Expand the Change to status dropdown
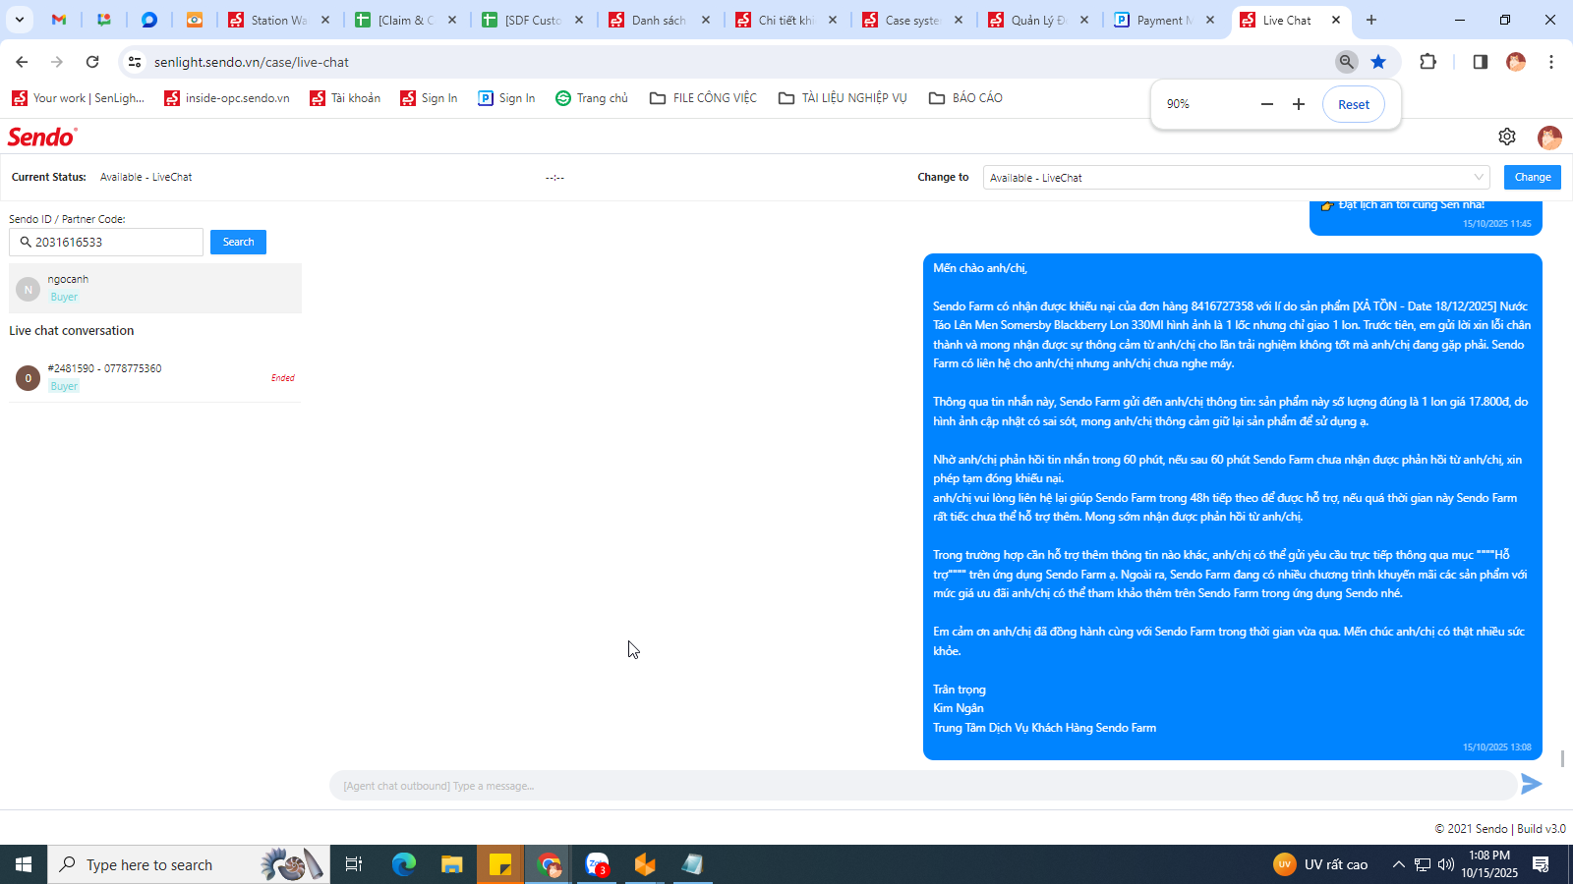1573x884 pixels. (x=1237, y=178)
